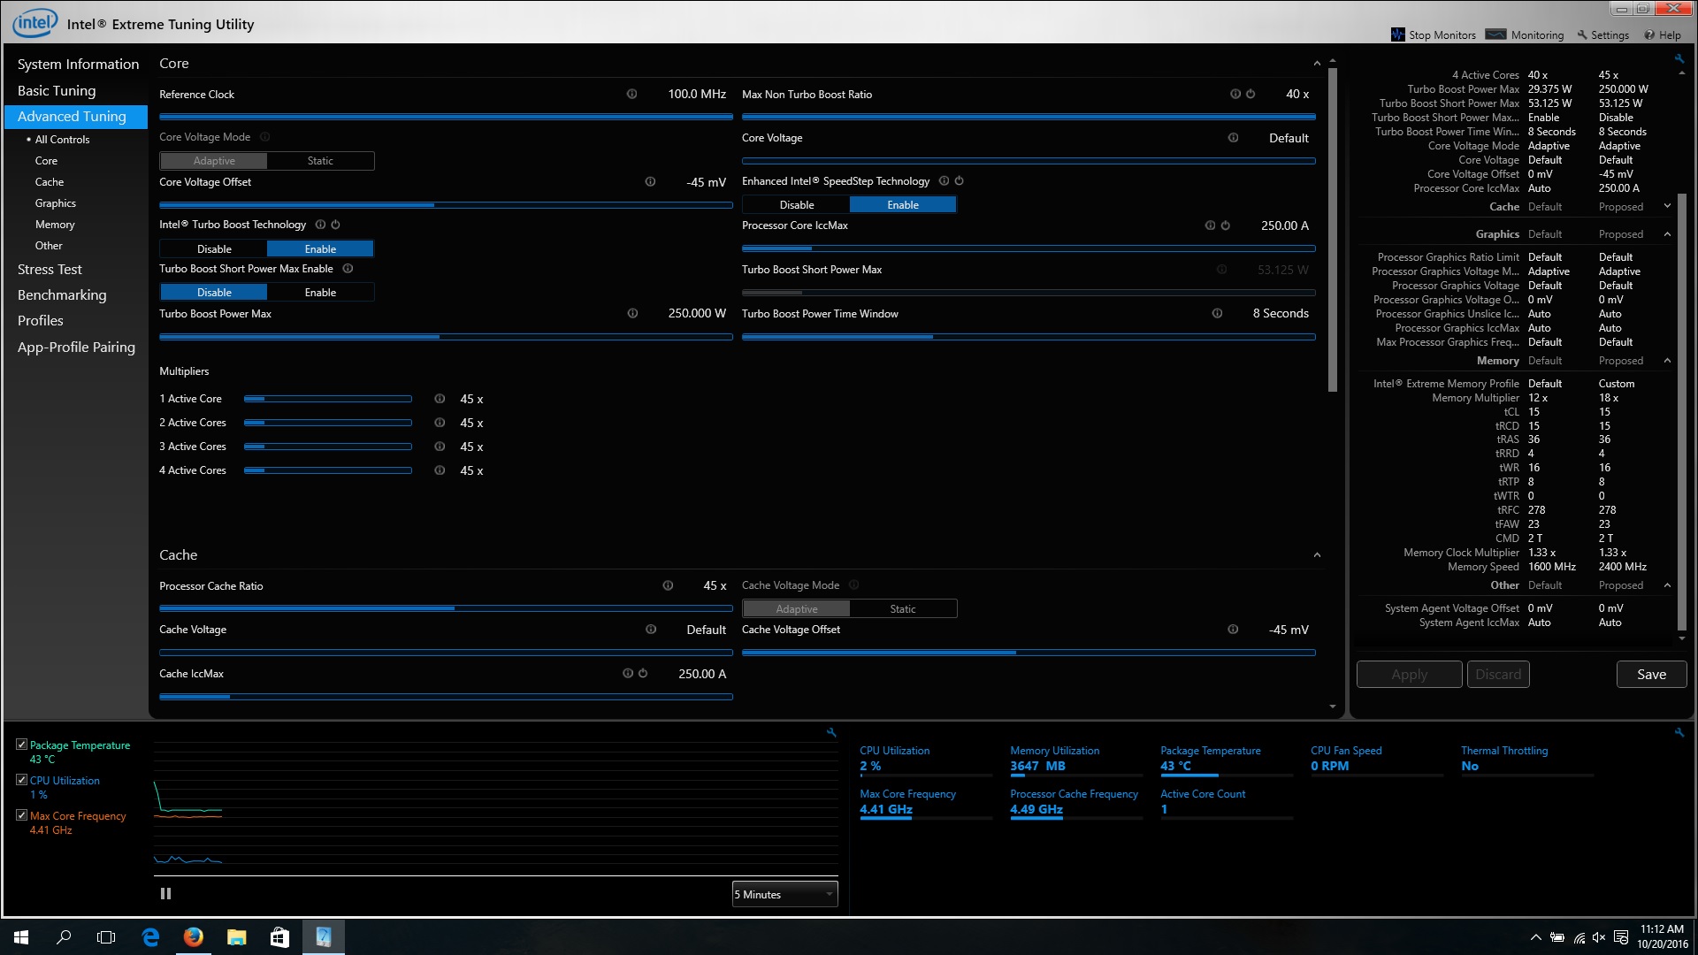Open Settings in top bar

point(1603,35)
